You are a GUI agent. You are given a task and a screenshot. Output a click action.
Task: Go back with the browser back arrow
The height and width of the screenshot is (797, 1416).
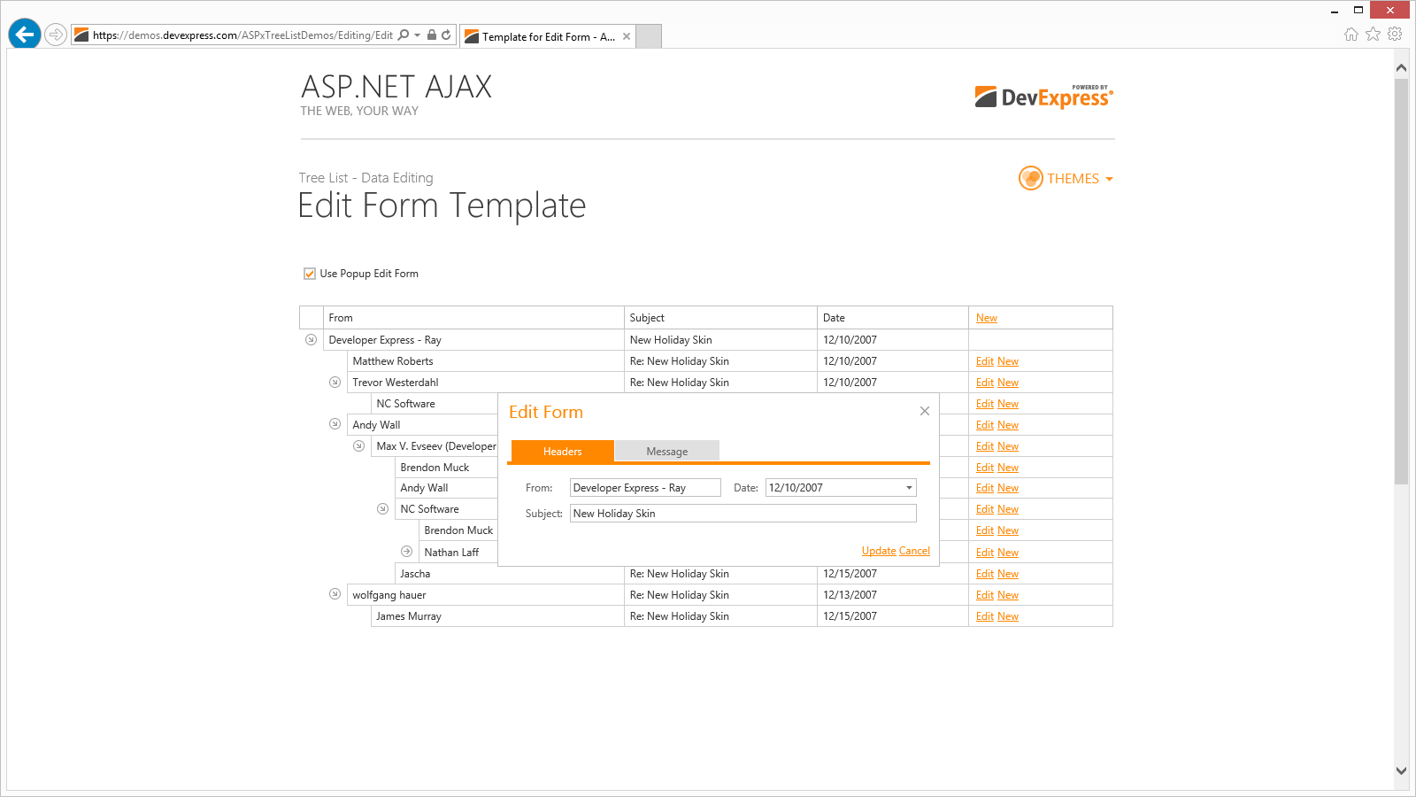(x=25, y=35)
